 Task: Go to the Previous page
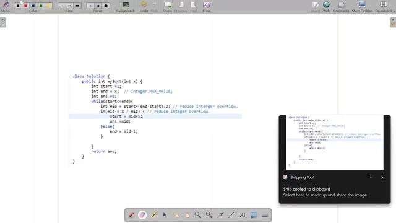(x=181, y=7)
